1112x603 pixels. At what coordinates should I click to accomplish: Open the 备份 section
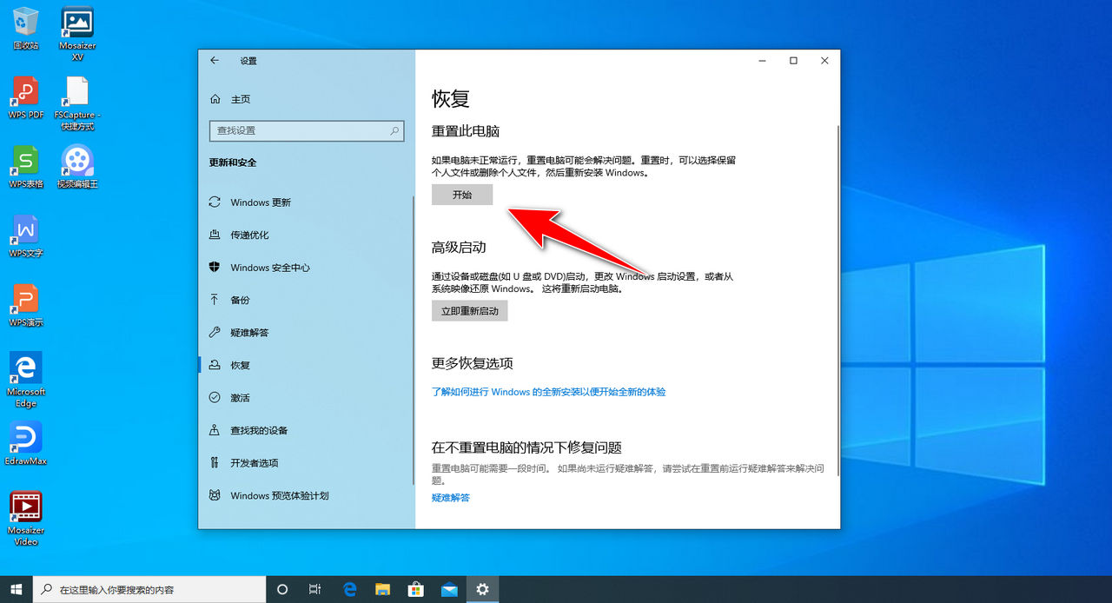239,300
